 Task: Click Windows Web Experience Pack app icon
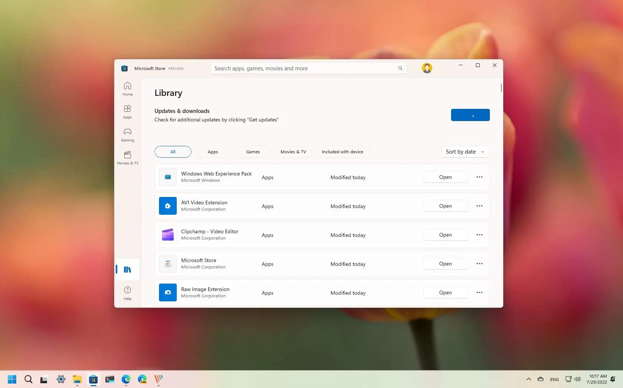pyautogui.click(x=168, y=177)
